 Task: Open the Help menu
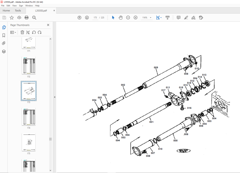(37, 6)
